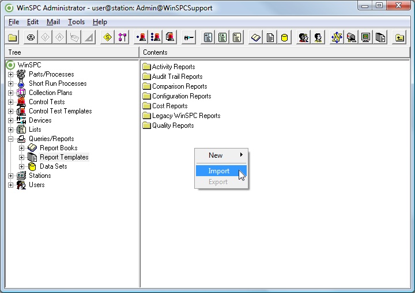Collapse the Queries/Reports tree node
Viewport: 415px width, 293px height.
10,139
